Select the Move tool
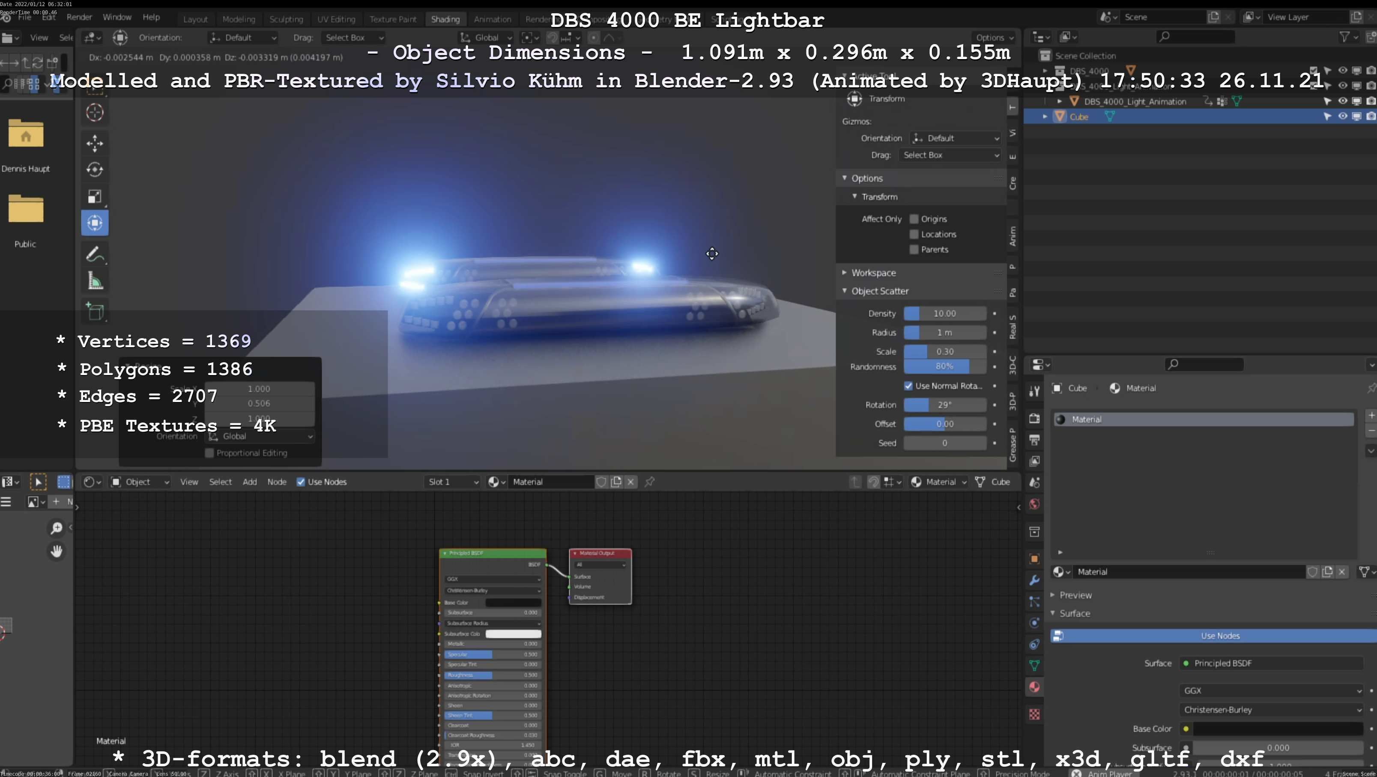 pos(95,143)
